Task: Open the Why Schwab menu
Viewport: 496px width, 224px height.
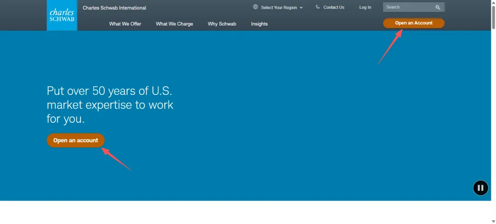Action: pyautogui.click(x=222, y=24)
